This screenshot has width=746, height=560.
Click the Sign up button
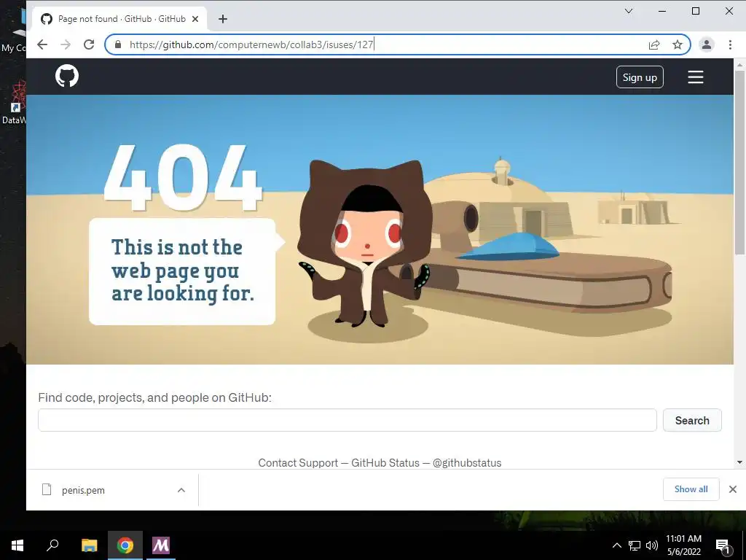(x=640, y=77)
